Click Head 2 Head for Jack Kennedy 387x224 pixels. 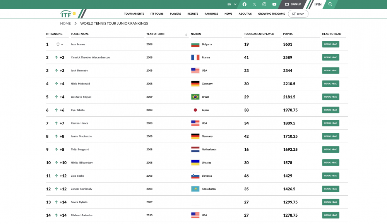click(x=330, y=71)
